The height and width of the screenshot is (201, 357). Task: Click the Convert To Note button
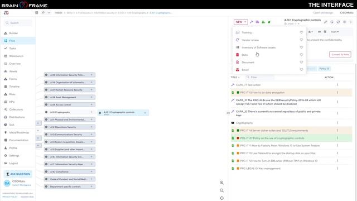(340, 55)
